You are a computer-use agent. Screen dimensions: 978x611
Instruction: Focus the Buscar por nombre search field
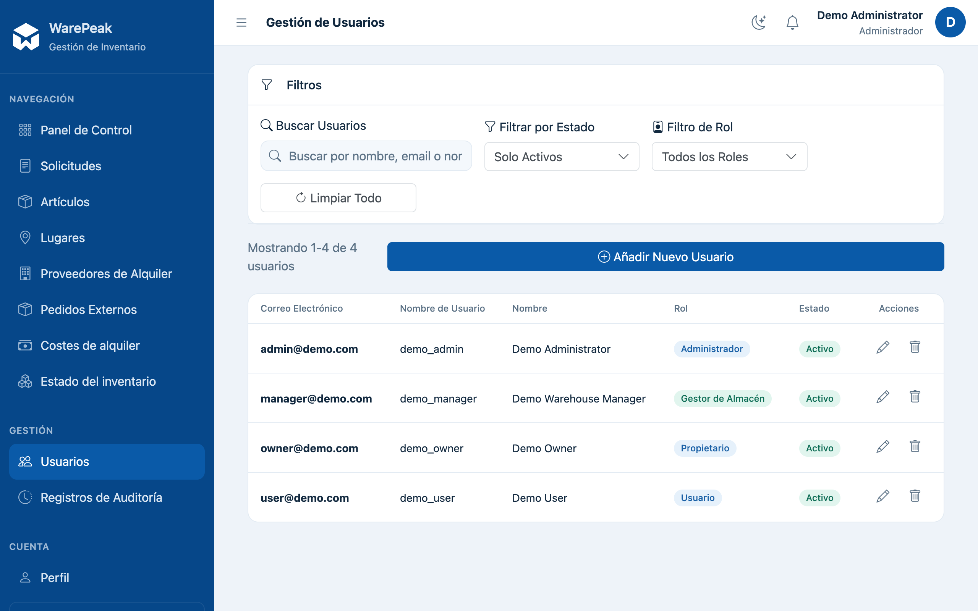[x=366, y=156]
